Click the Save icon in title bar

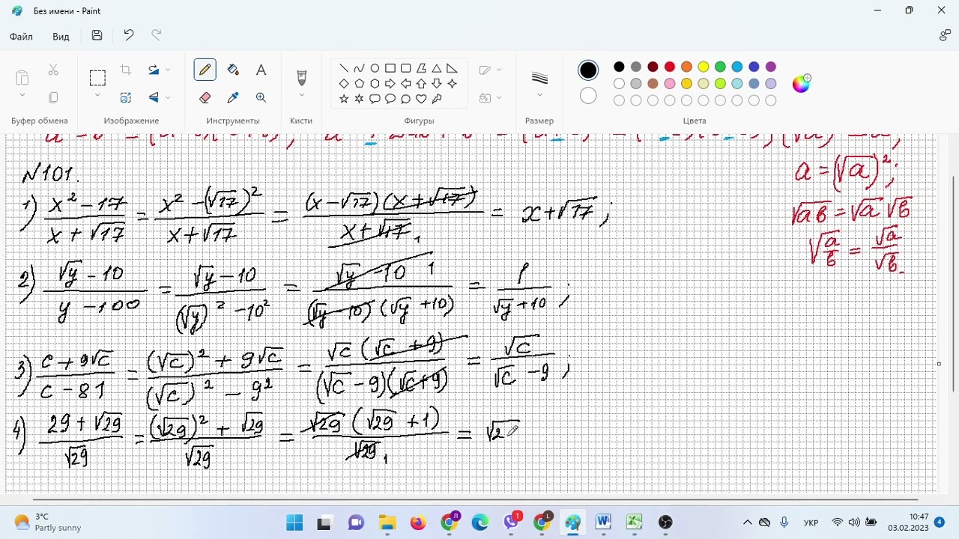tap(97, 35)
